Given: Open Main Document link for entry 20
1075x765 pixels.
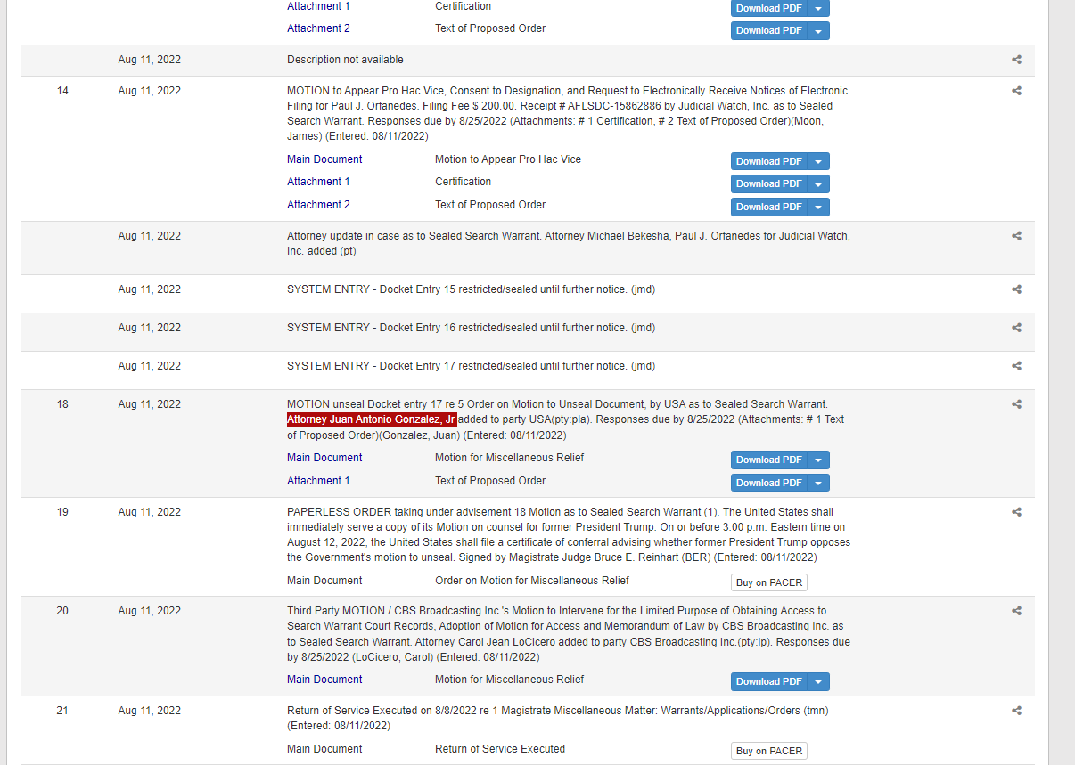Looking at the screenshot, I should tap(324, 680).
